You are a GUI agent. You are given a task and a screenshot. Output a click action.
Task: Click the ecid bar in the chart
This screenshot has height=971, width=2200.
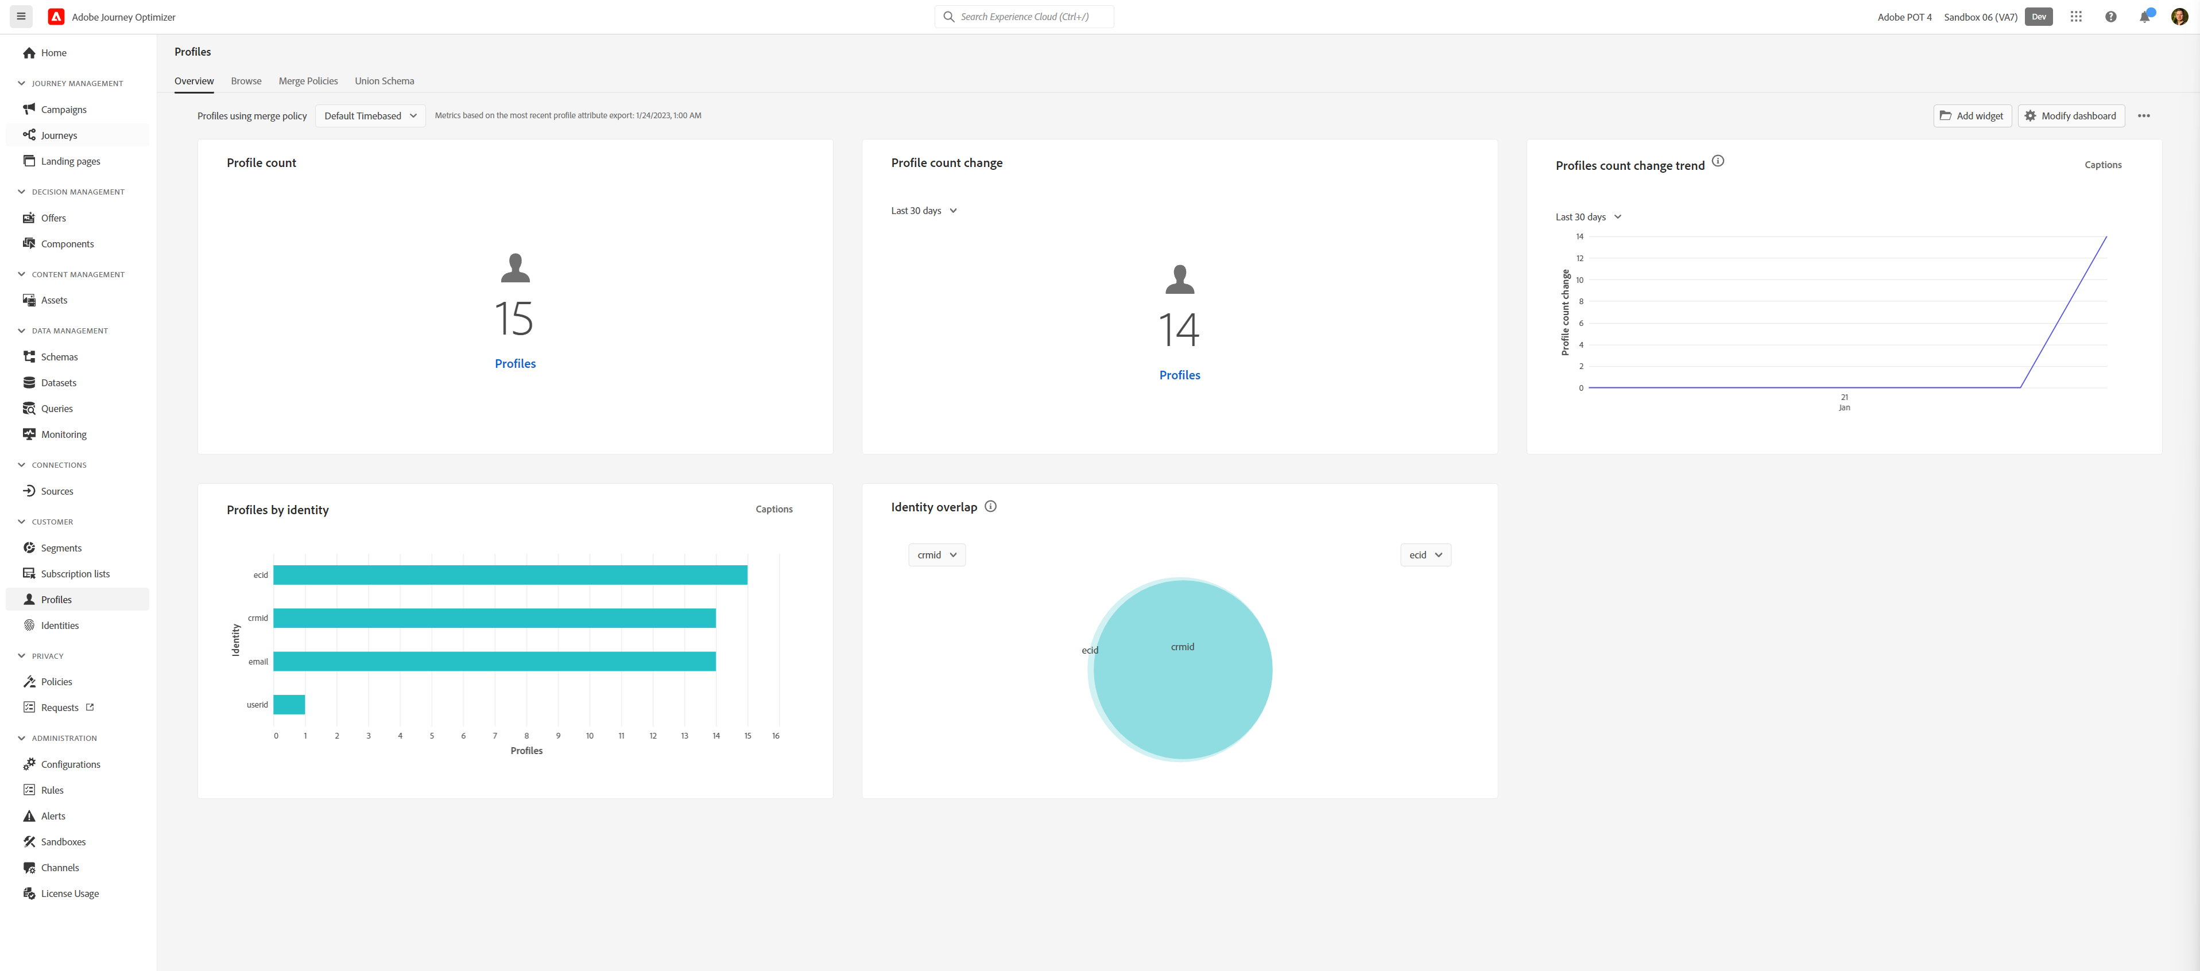click(510, 575)
